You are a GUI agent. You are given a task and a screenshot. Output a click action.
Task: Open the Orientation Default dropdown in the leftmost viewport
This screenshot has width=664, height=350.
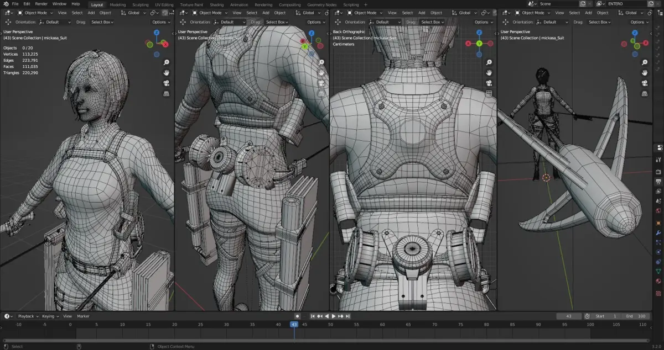pos(55,22)
